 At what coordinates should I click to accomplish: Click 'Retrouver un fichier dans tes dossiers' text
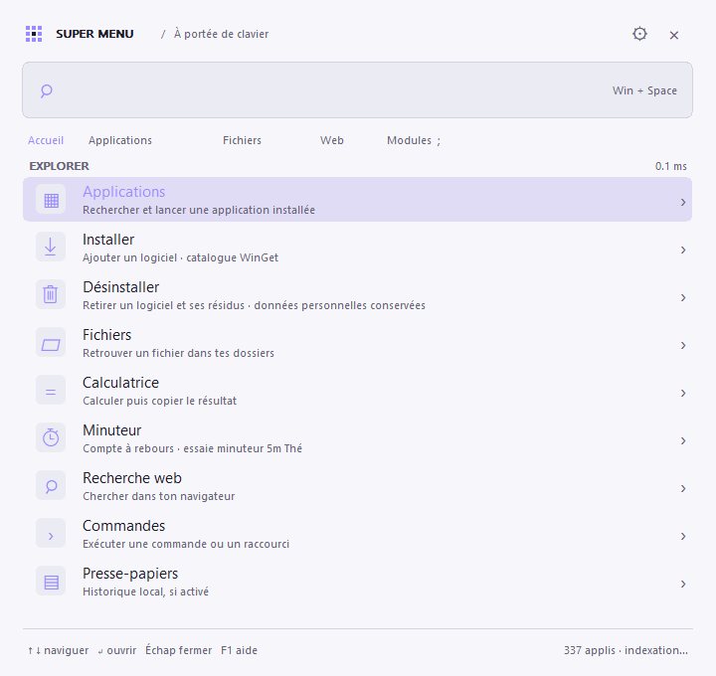pyautogui.click(x=179, y=353)
